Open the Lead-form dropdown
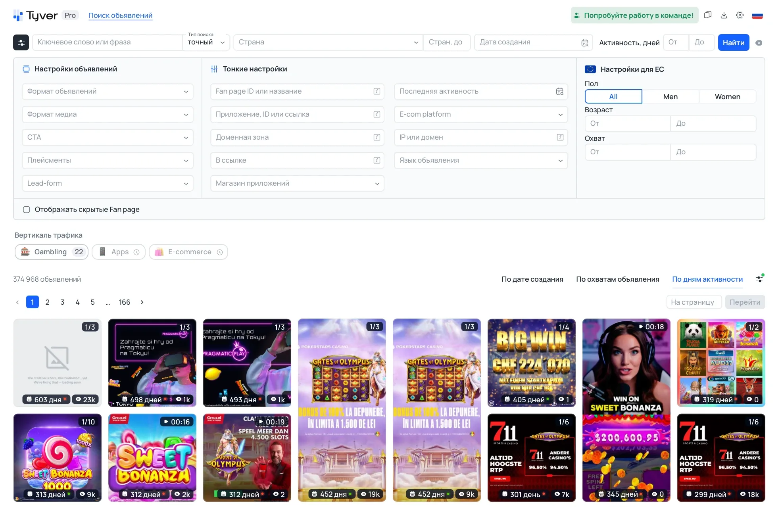Screen dimensions: 780x507 coord(108,183)
